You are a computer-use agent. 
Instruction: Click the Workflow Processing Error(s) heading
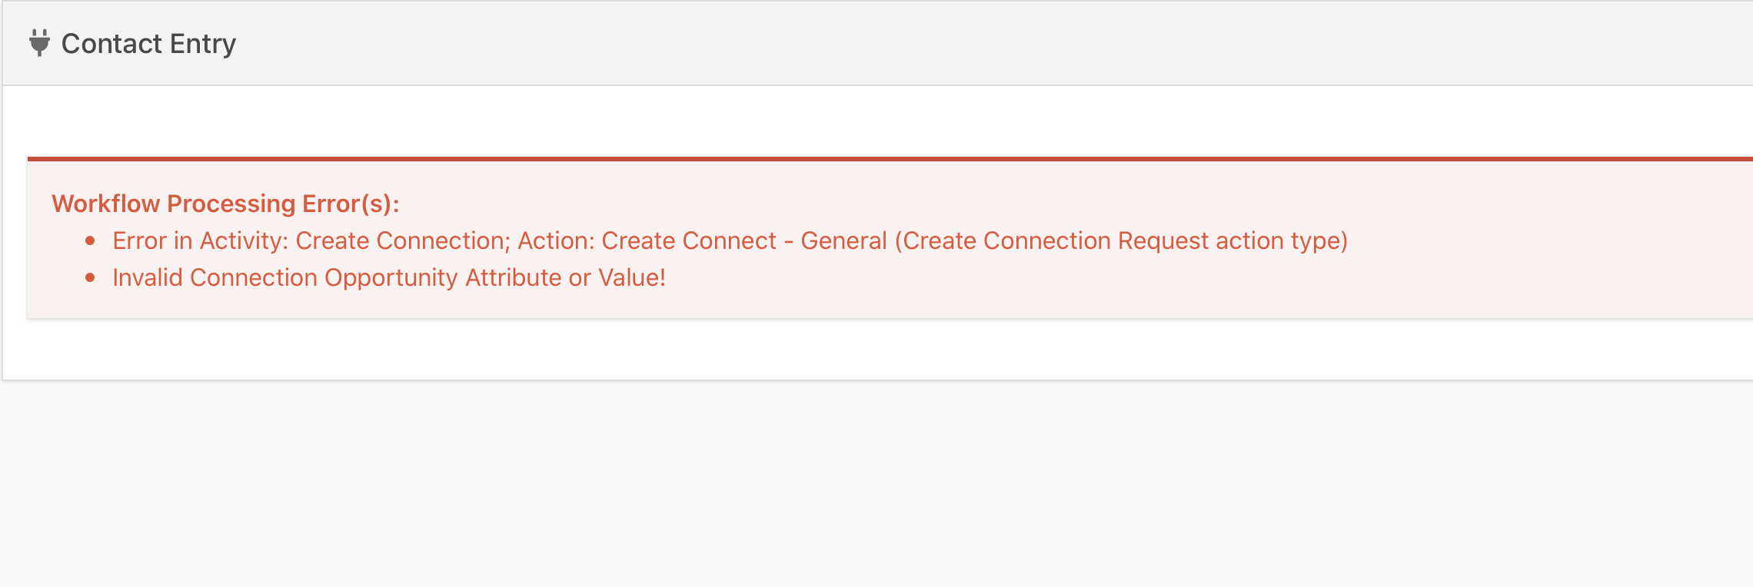tap(225, 204)
